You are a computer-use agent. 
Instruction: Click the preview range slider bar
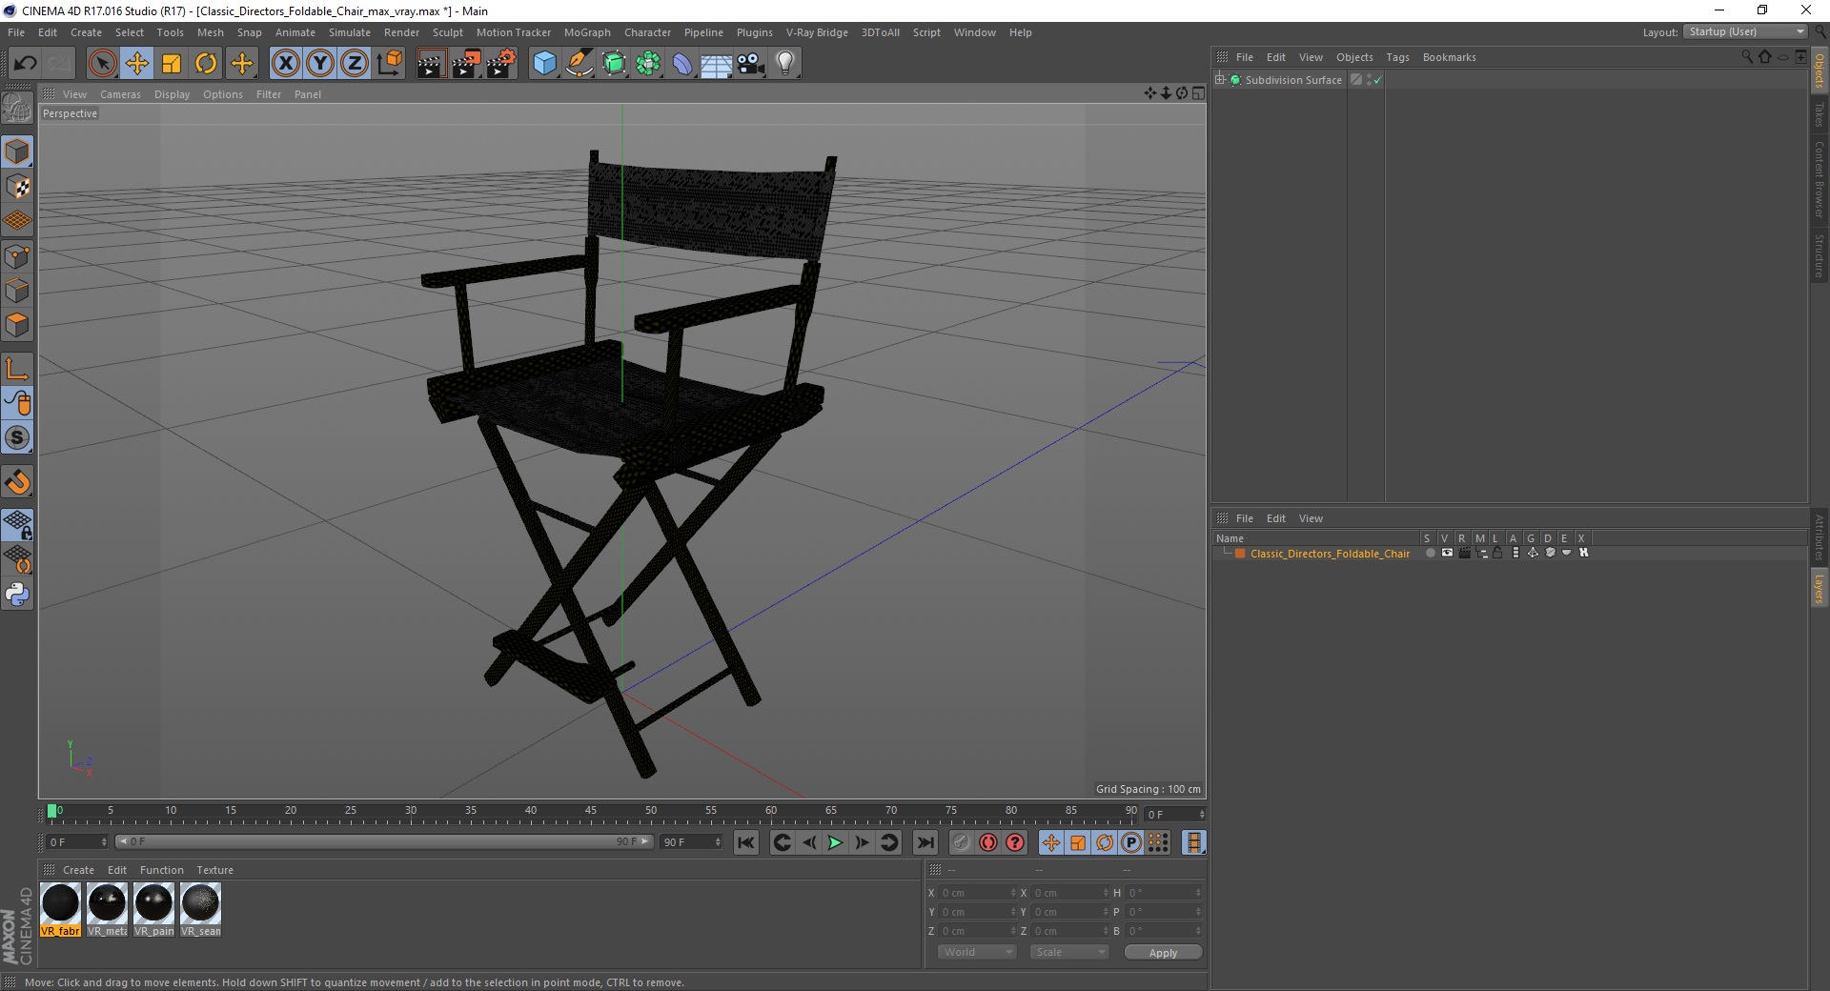[x=384, y=841]
